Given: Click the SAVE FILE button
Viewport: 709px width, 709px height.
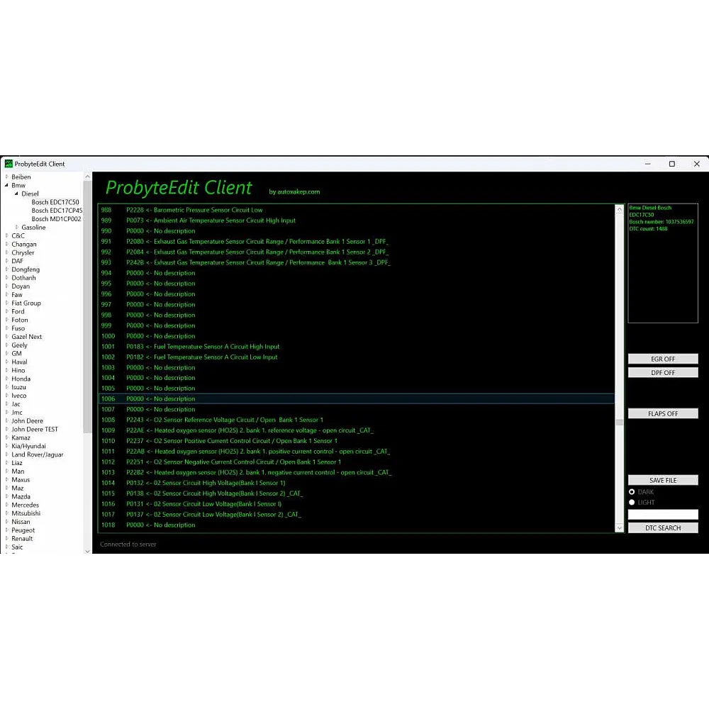Looking at the screenshot, I should click(663, 481).
